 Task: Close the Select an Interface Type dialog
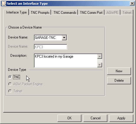click(132, 4)
